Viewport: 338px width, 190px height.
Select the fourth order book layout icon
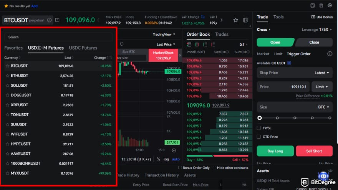213,45
